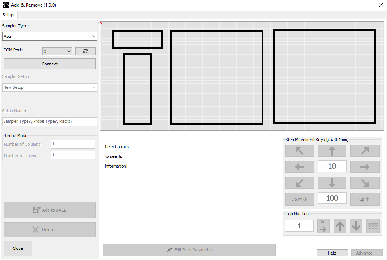The height and width of the screenshot is (260, 387).
Task: Open the Sampler Type dropdown
Action: click(49, 36)
